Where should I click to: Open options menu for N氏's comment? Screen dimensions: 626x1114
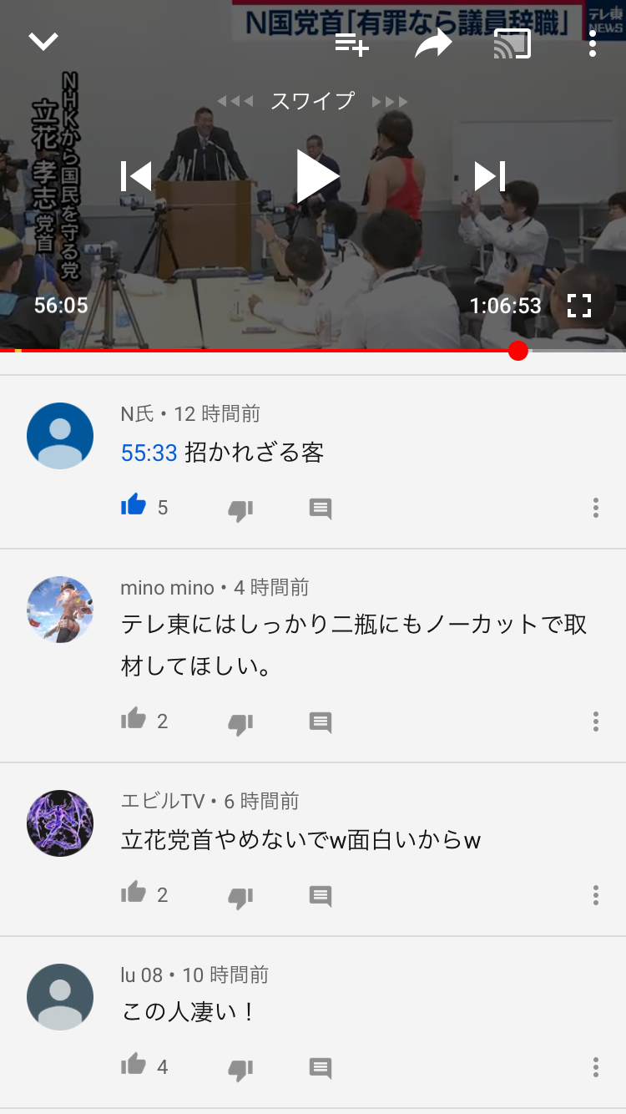click(x=595, y=507)
